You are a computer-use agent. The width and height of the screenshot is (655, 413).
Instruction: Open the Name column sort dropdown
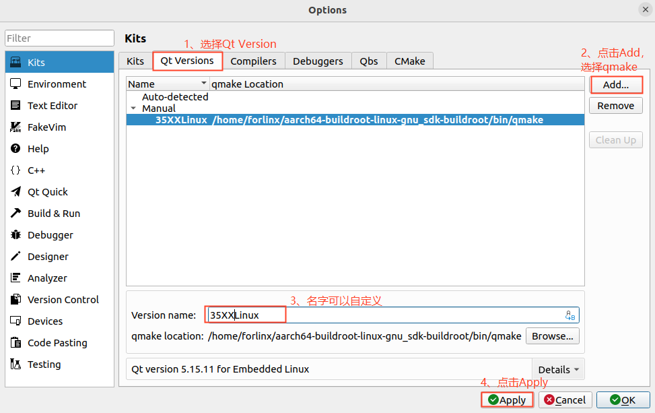point(204,84)
